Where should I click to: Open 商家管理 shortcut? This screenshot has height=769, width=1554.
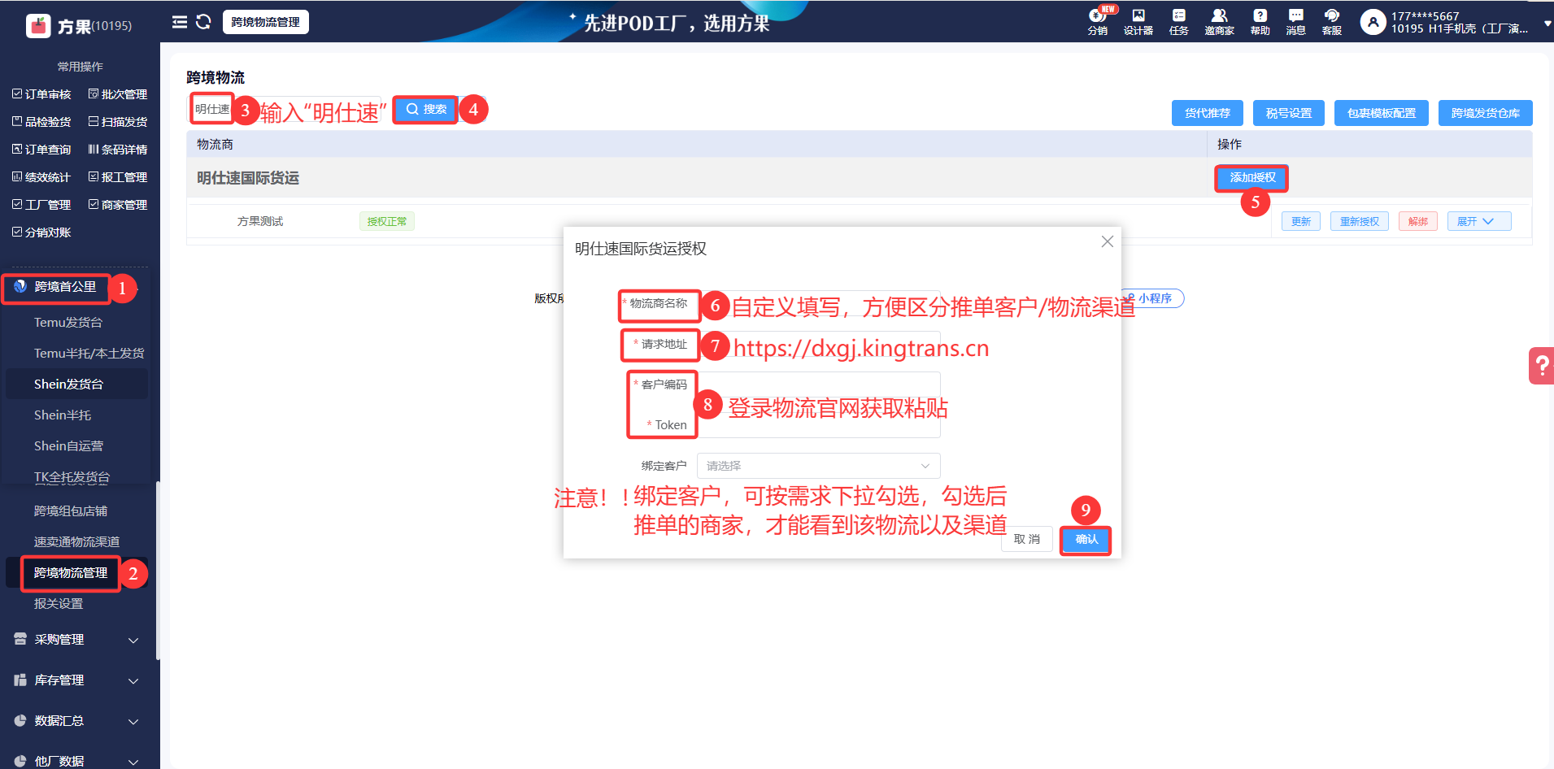click(118, 205)
